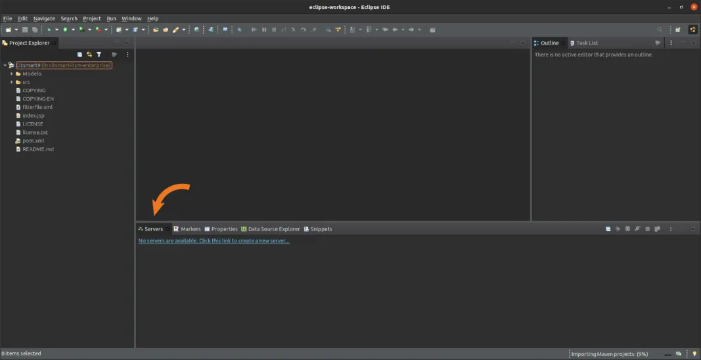Click the Save toolbar icon
This screenshot has height=360, width=701.
pyautogui.click(x=25, y=30)
